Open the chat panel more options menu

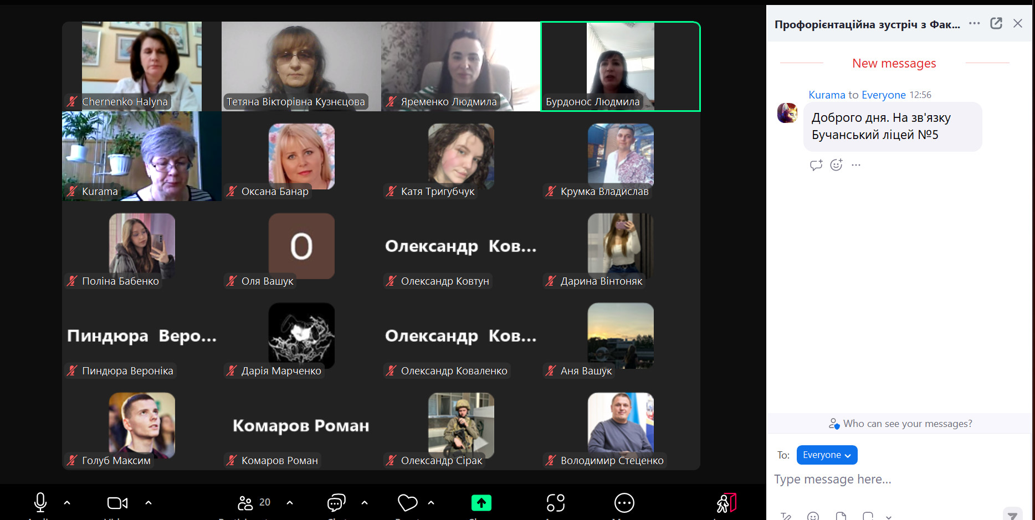(x=975, y=23)
